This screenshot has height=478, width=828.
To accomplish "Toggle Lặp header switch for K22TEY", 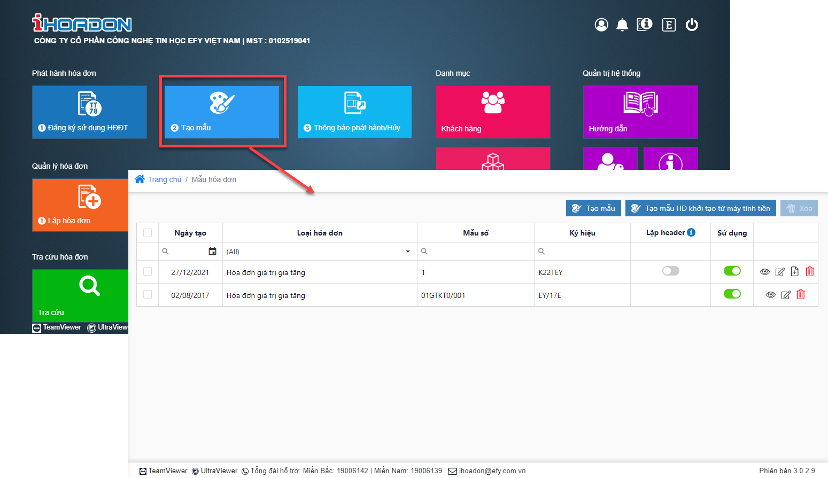I will point(670,271).
